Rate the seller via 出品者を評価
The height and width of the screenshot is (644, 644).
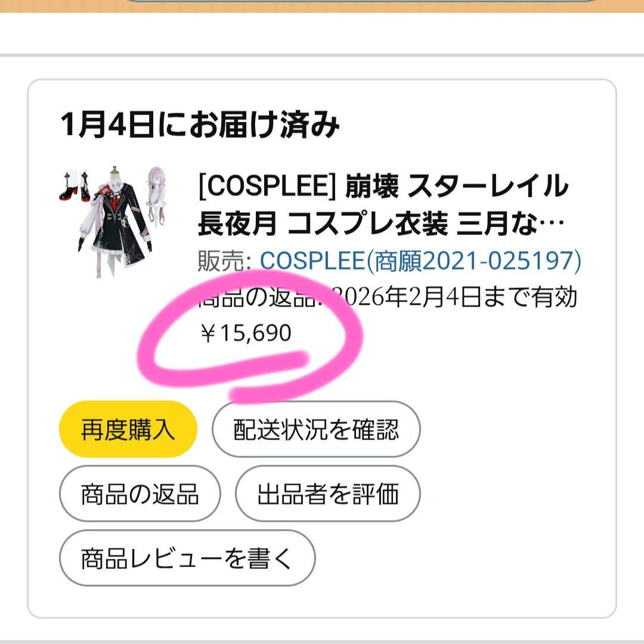pyautogui.click(x=327, y=493)
